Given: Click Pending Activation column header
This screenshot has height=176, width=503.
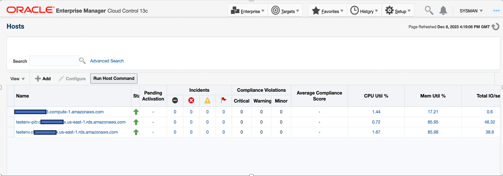Looking at the screenshot, I should click(153, 96).
